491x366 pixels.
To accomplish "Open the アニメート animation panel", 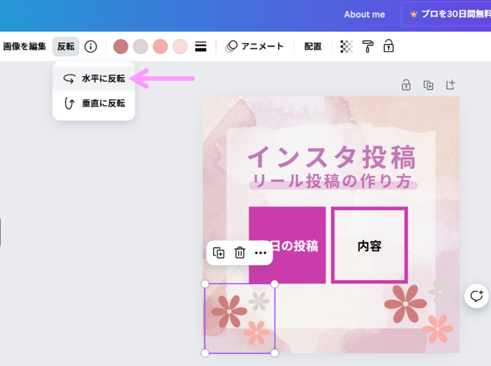I will [x=255, y=47].
